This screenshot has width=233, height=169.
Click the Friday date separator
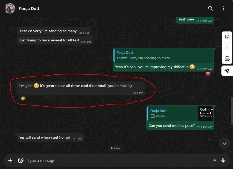click(116, 148)
